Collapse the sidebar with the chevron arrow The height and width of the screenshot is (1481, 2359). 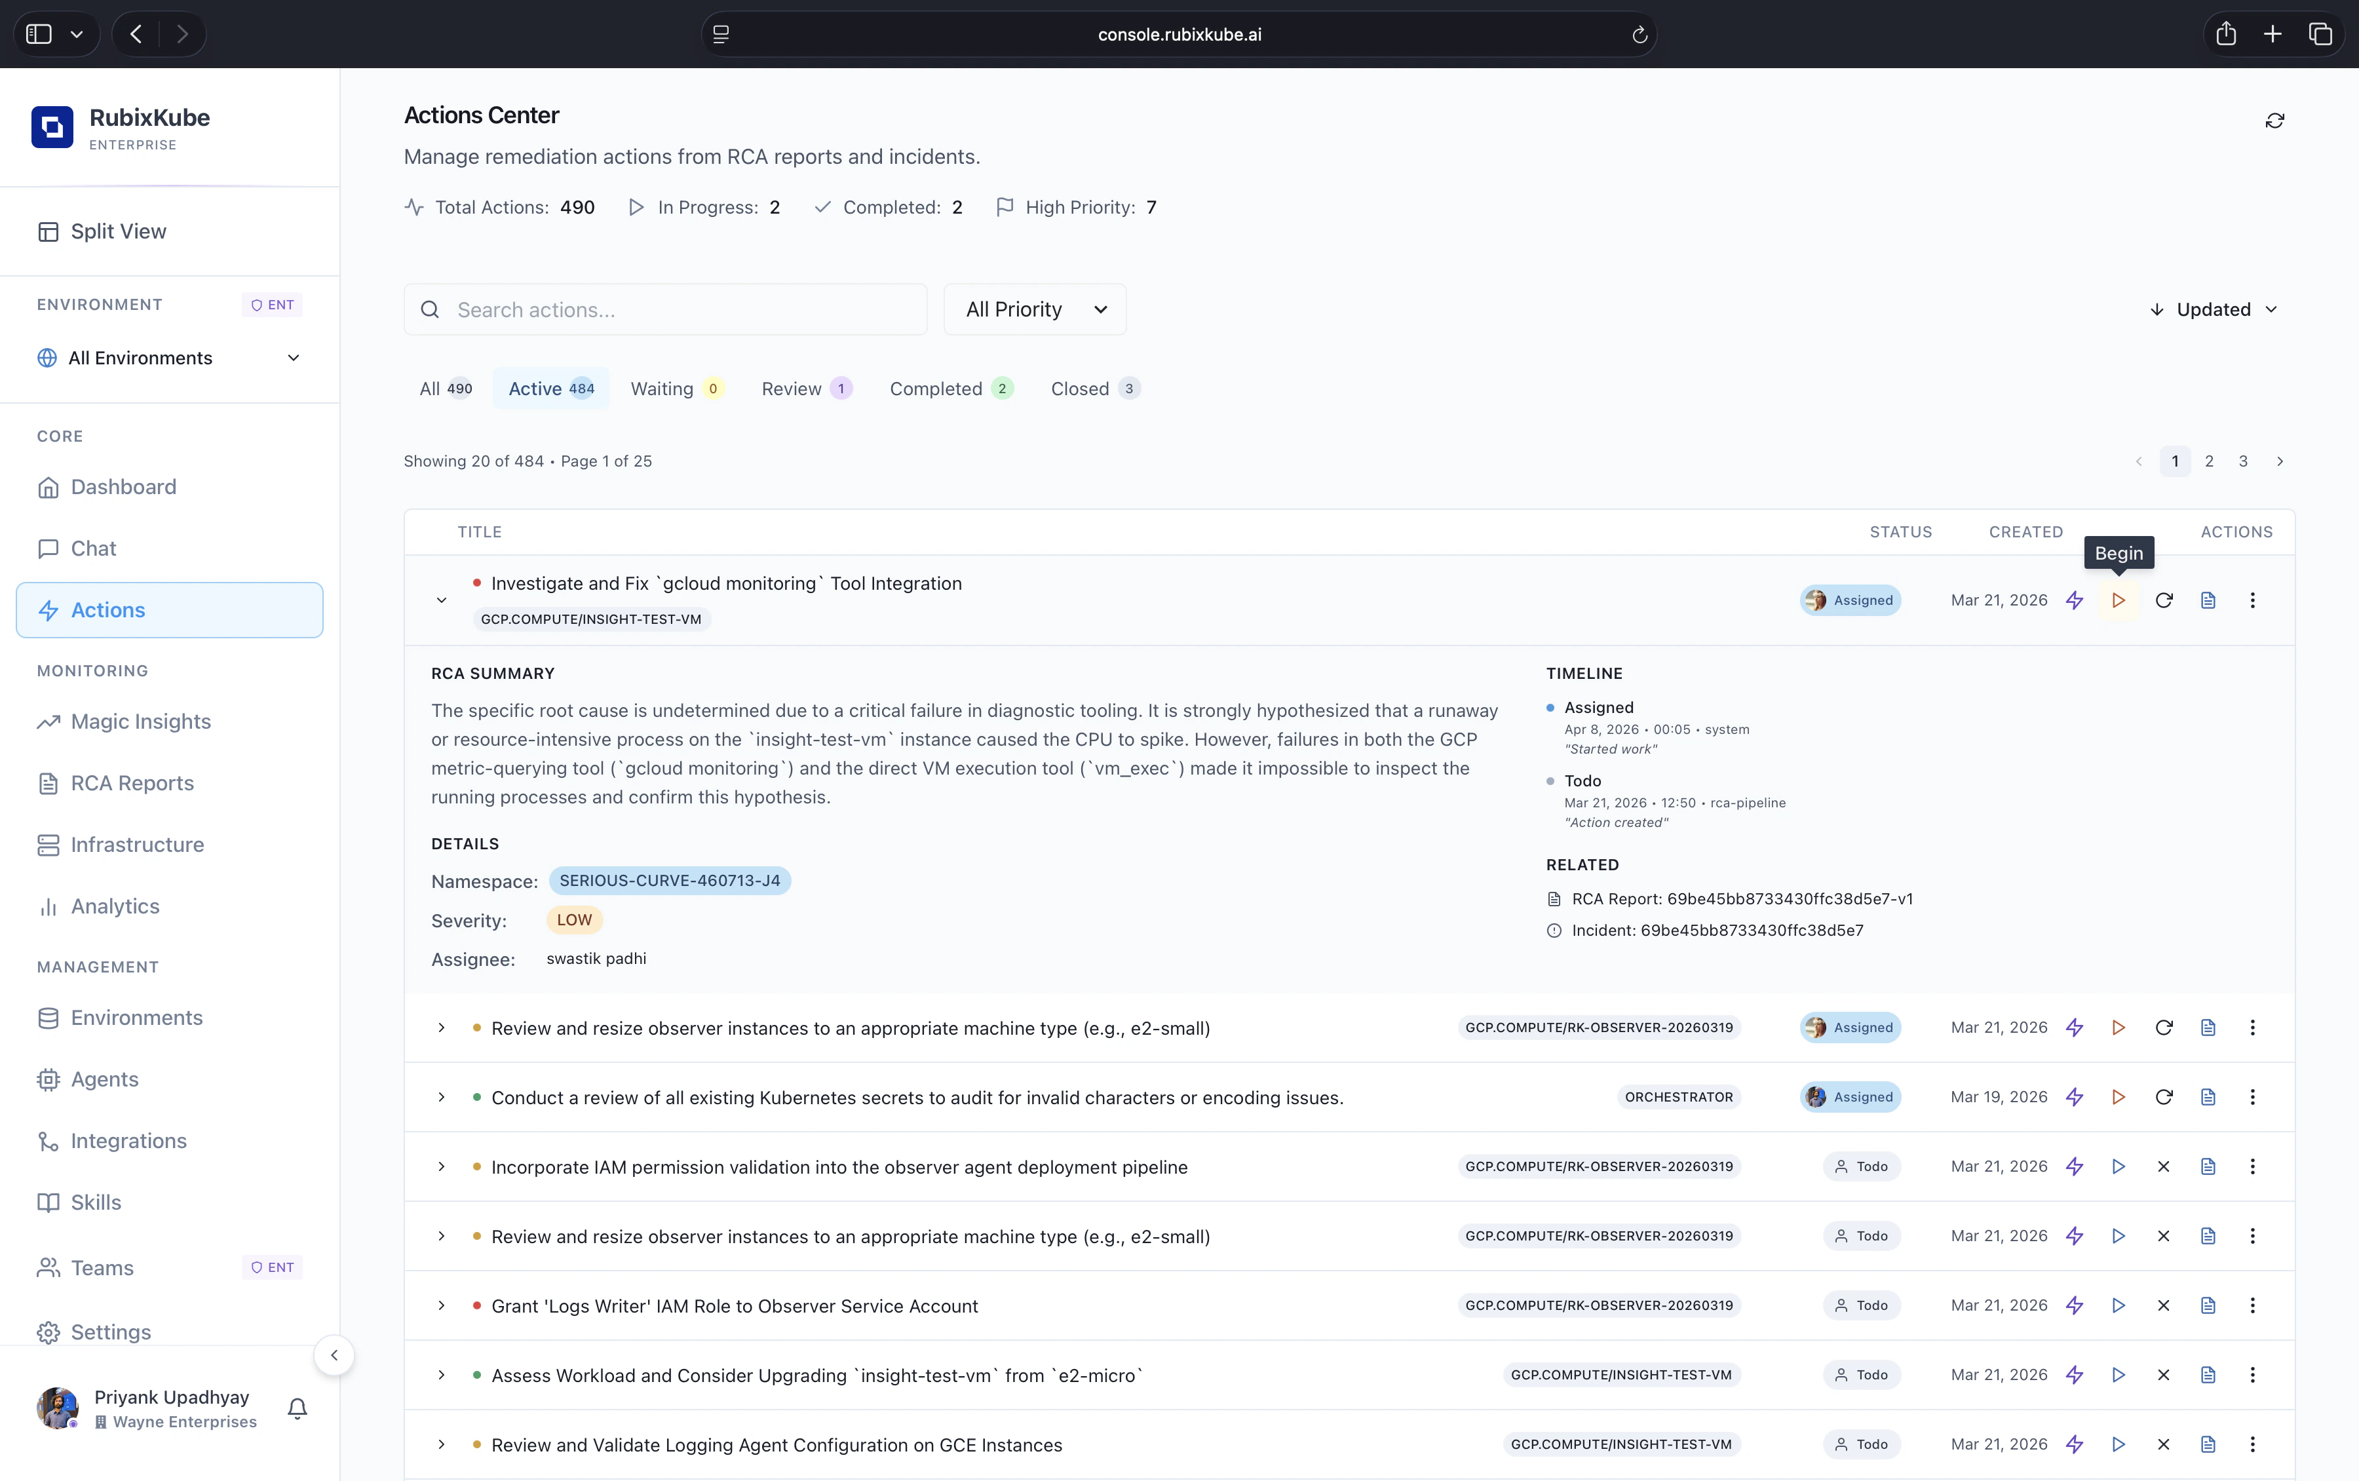pos(334,1355)
